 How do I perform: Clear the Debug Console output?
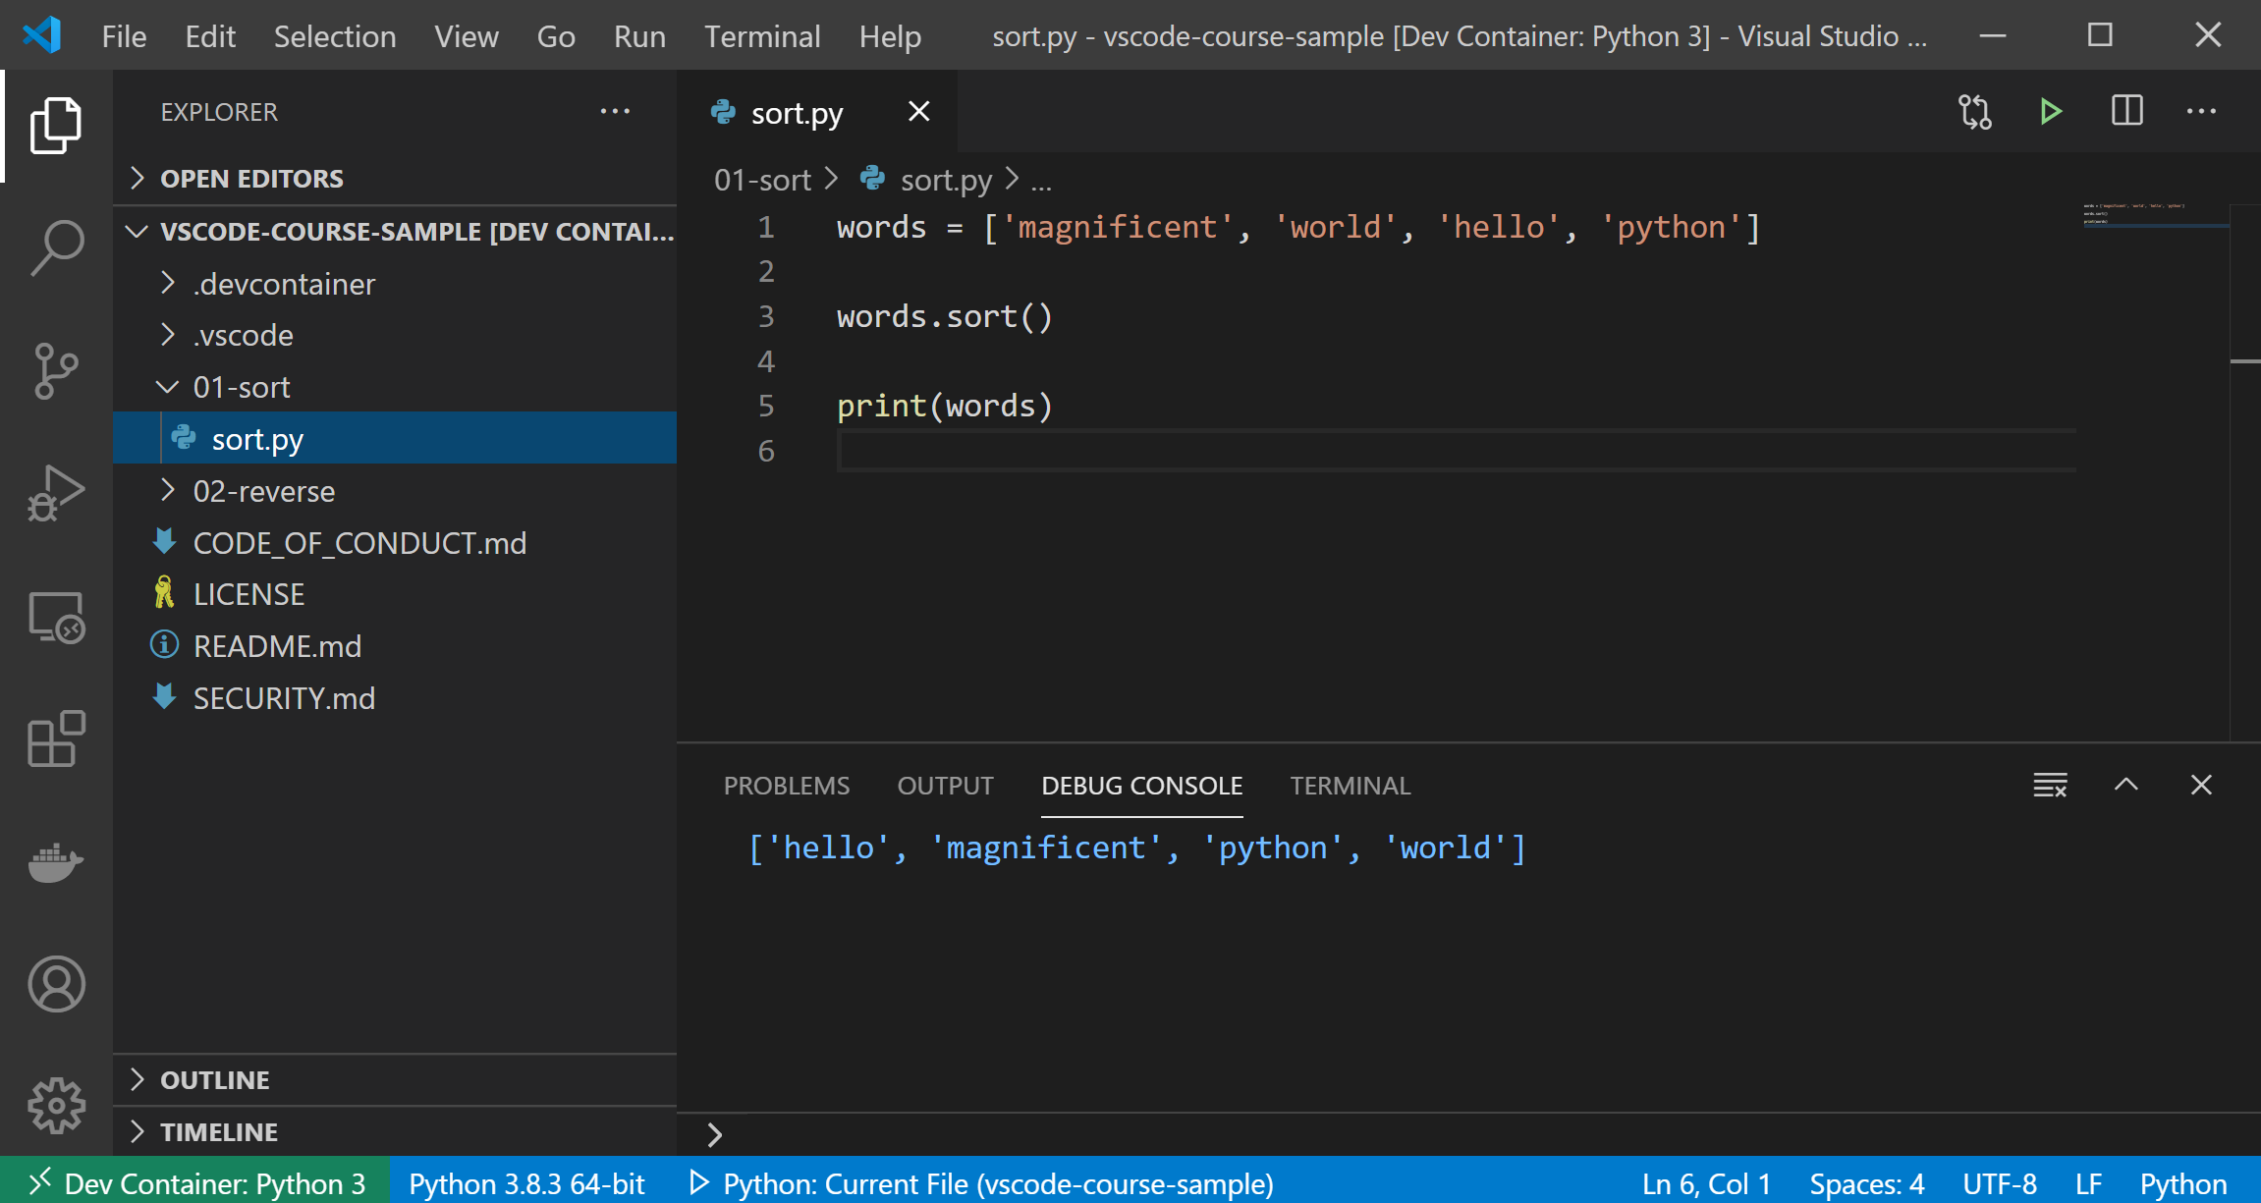coord(2050,785)
